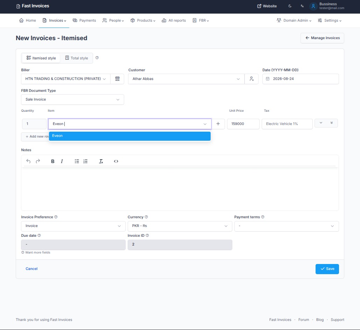Expand the Settings menu
Screen dimensions: 360x330
coord(330,20)
